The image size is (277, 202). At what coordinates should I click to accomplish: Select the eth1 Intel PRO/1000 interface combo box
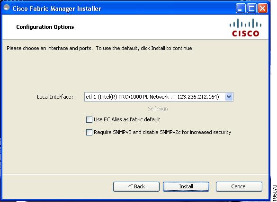[159, 97]
